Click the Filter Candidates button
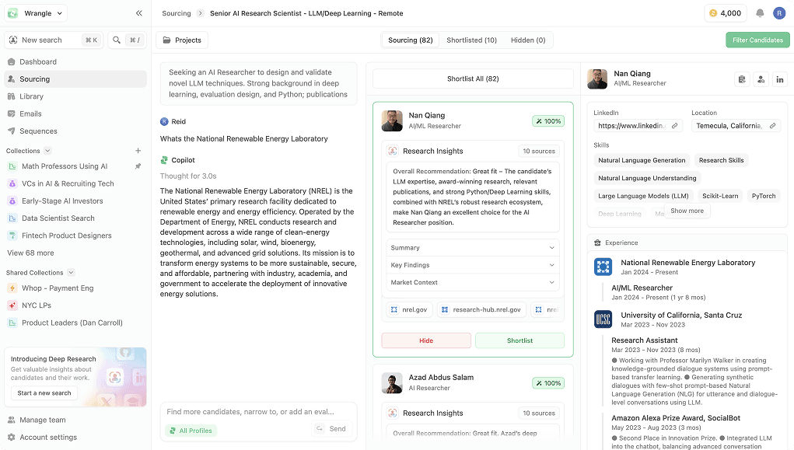Screen dimensions: 794x450 (x=757, y=40)
